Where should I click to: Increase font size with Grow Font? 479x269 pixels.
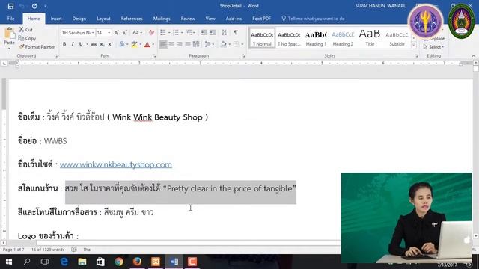117,33
